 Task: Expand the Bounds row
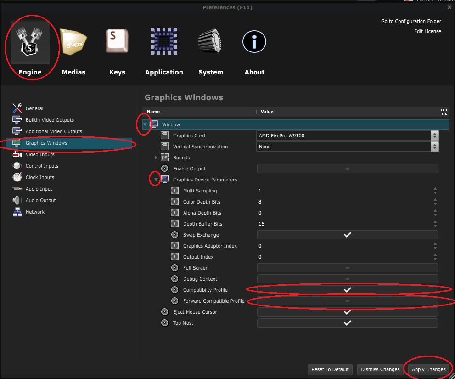(x=156, y=158)
